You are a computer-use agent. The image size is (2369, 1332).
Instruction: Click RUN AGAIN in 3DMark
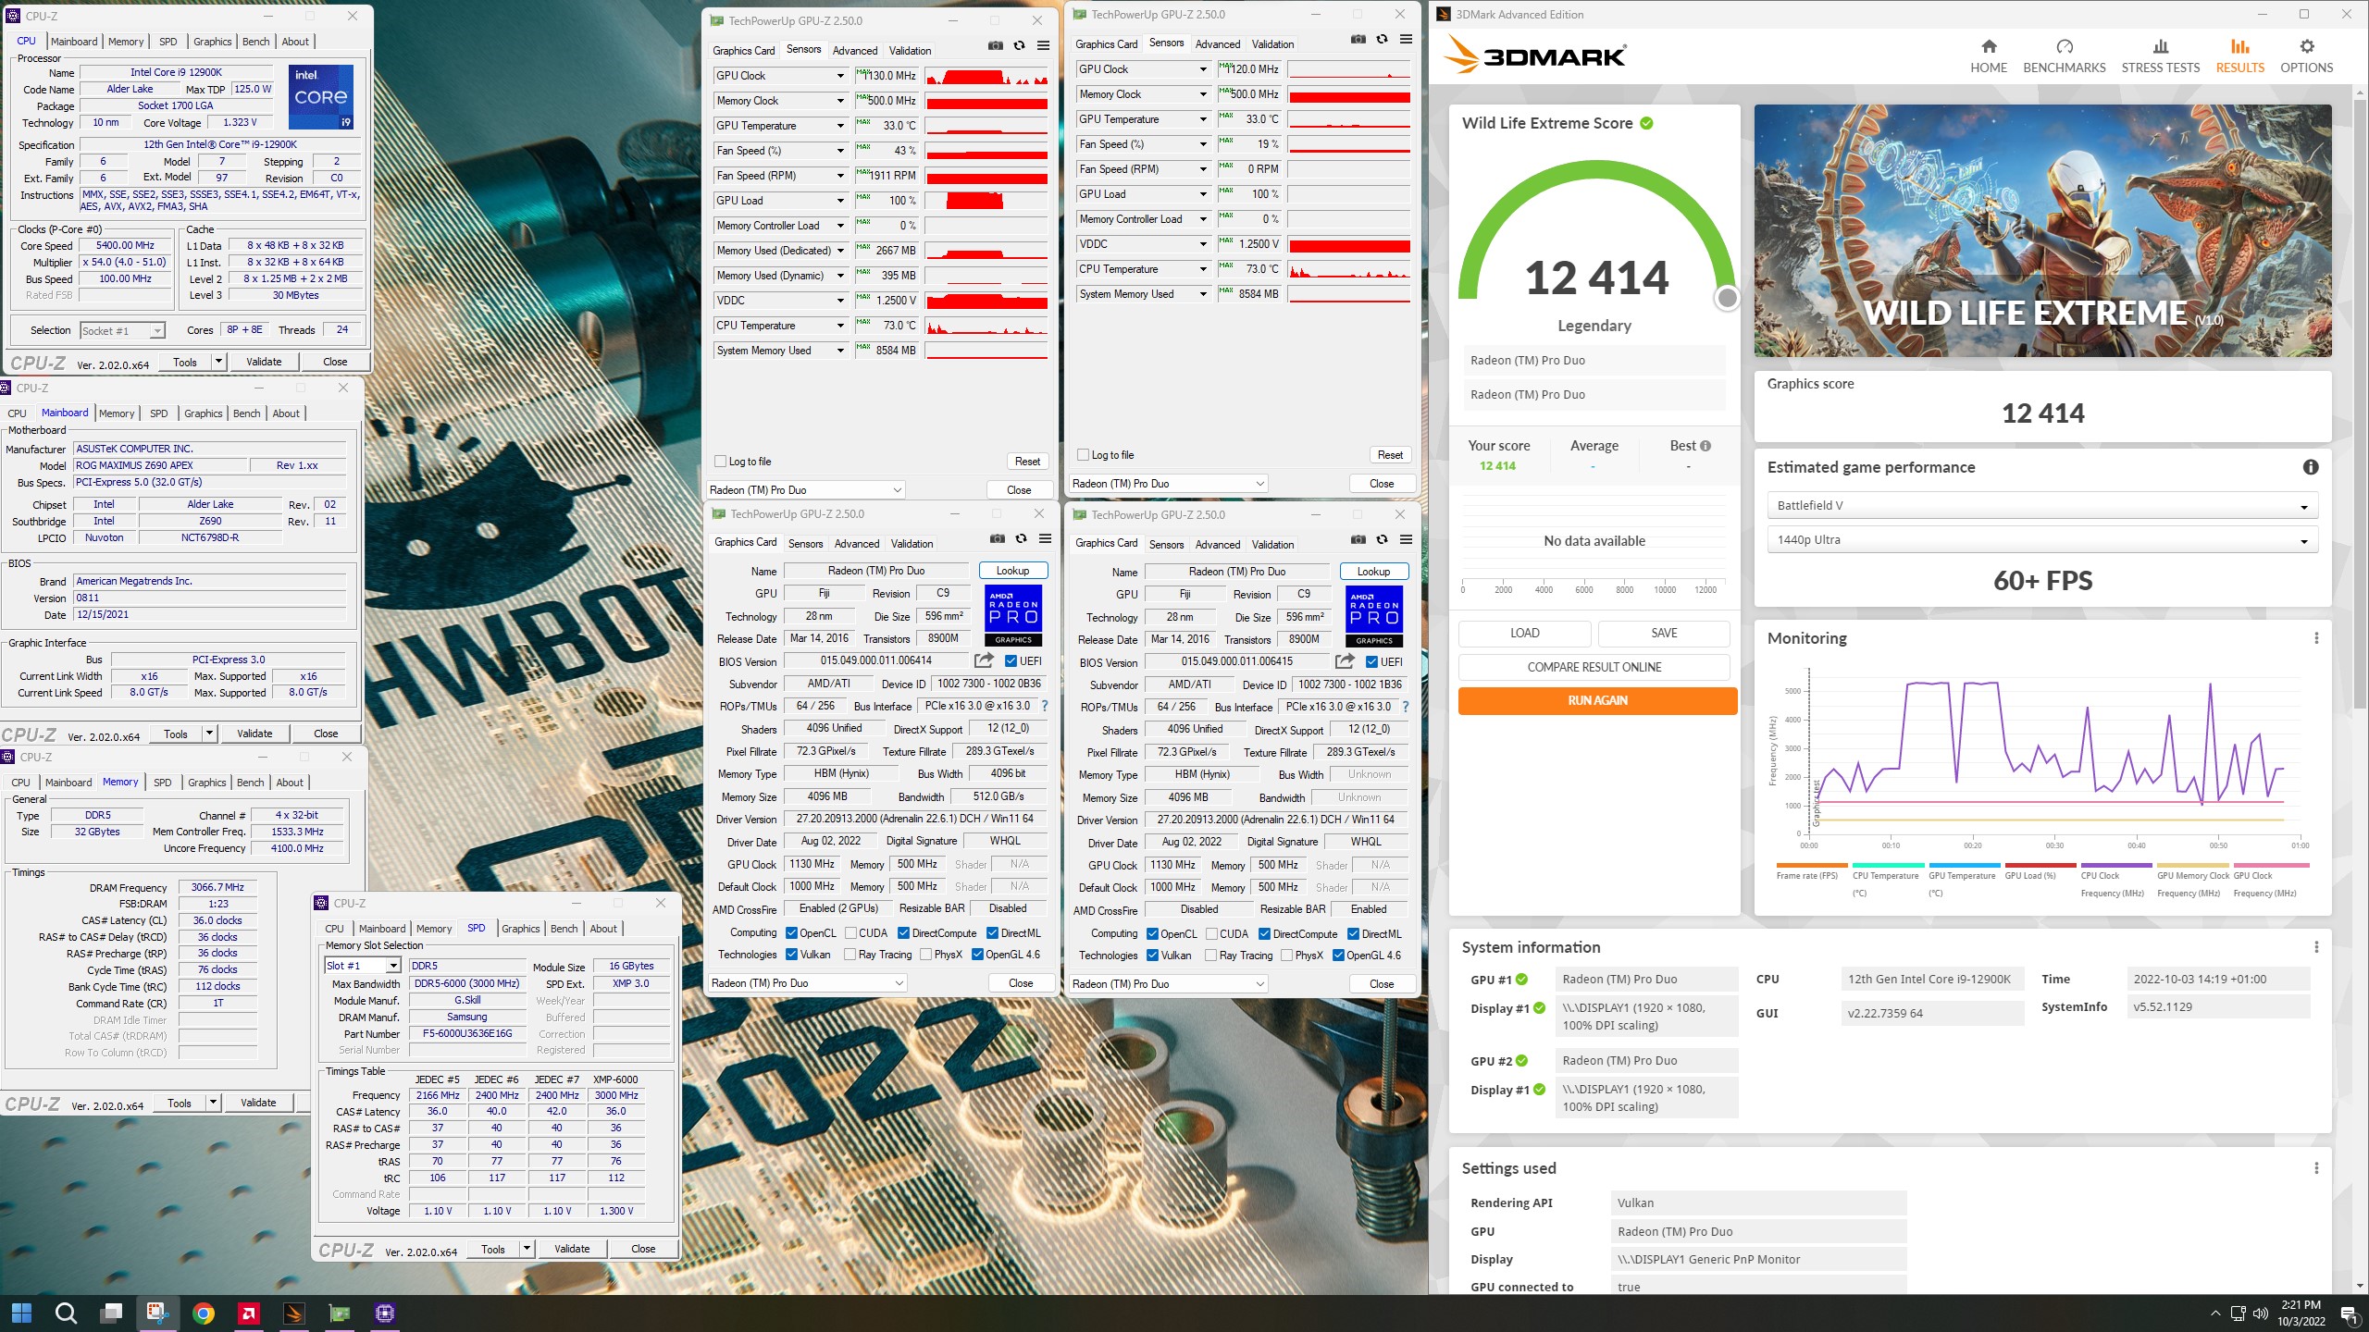coord(1597,700)
